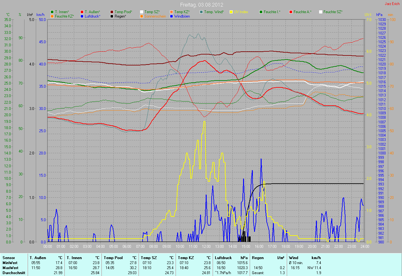The height and width of the screenshot is (276, 402).
Task: Click the T. Außen average '21.99'
Action: 58,273
